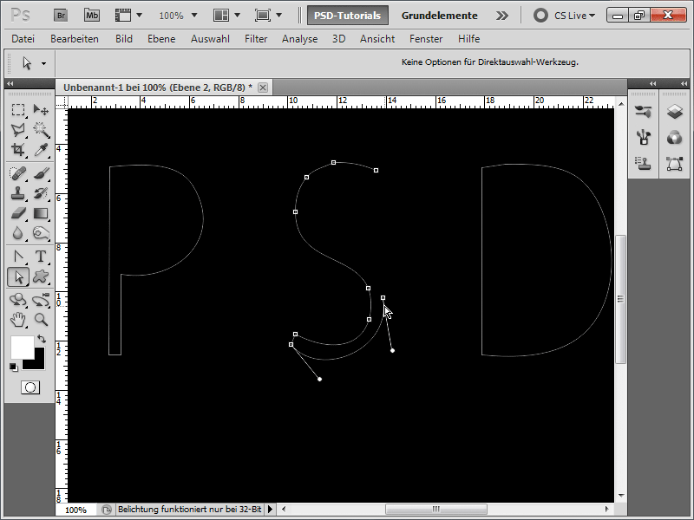This screenshot has height=520, width=694.
Task: Open the Brush presets panel icon
Action: click(x=643, y=112)
